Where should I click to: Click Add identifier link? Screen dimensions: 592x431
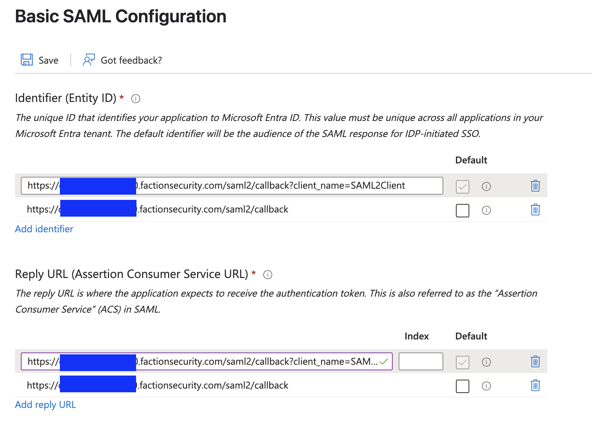point(44,229)
